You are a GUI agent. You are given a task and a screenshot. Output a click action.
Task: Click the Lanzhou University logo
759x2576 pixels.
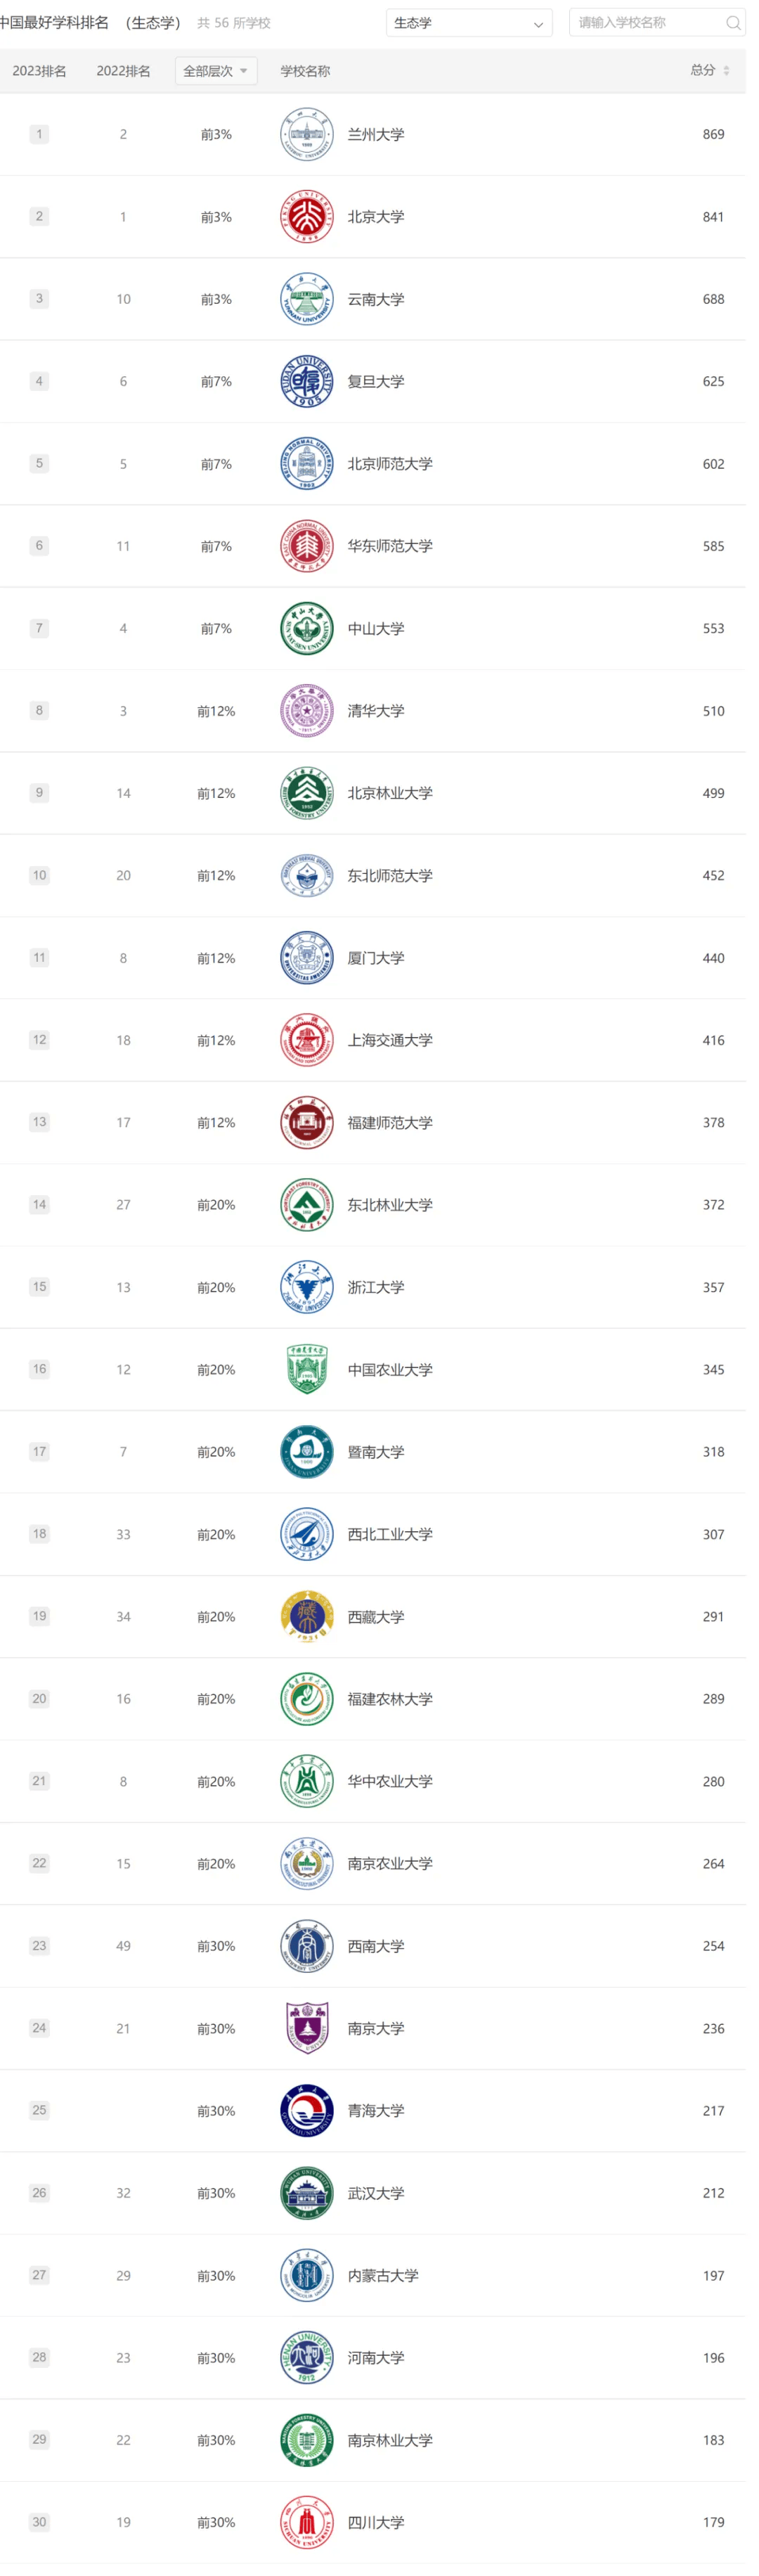tap(306, 134)
